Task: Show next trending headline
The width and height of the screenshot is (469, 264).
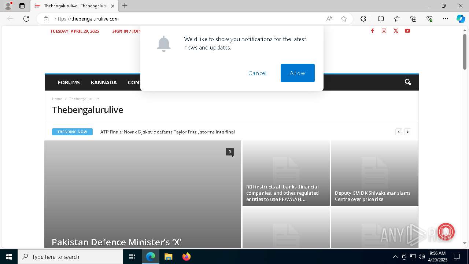Action: (x=407, y=132)
